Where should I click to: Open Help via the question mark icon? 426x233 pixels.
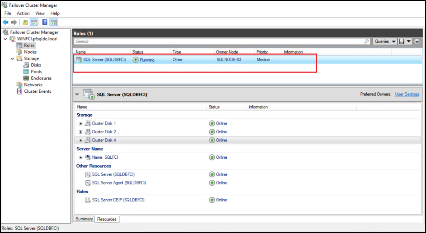tap(45, 22)
